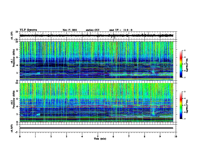Click the ch.3 flat trace line

96,128
